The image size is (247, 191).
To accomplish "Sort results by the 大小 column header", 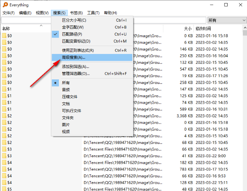I will click(x=188, y=28).
